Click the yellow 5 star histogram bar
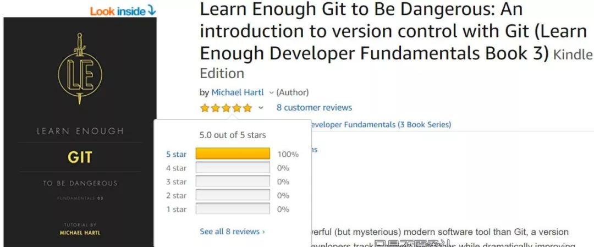594x247 pixels. coord(233,154)
